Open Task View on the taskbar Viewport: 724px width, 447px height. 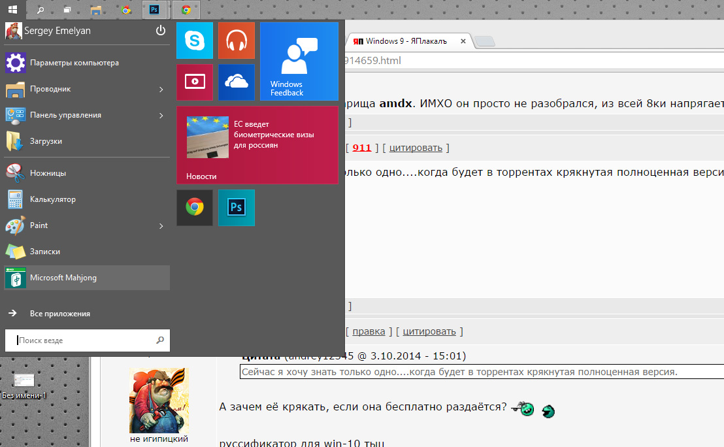click(x=67, y=10)
